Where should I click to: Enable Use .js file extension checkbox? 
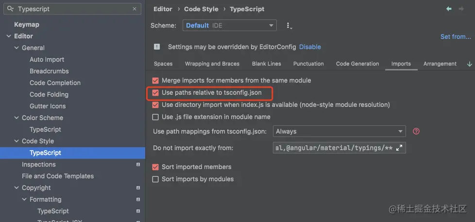155,117
